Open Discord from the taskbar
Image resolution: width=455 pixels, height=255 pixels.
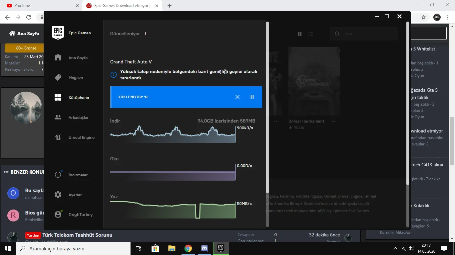[205, 248]
